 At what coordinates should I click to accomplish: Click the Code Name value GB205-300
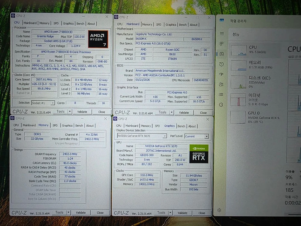(x=147, y=155)
